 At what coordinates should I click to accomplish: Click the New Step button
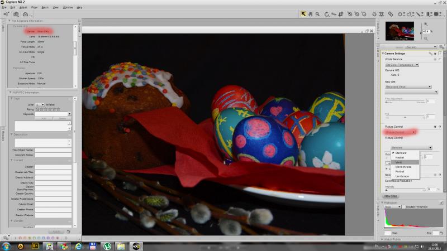click(x=391, y=196)
